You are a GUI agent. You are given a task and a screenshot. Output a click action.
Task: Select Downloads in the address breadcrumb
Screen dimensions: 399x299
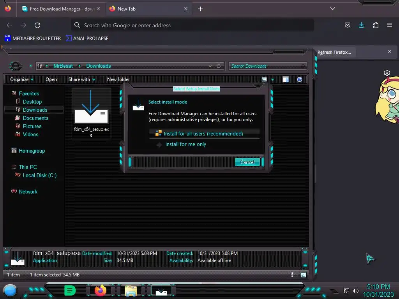click(99, 66)
